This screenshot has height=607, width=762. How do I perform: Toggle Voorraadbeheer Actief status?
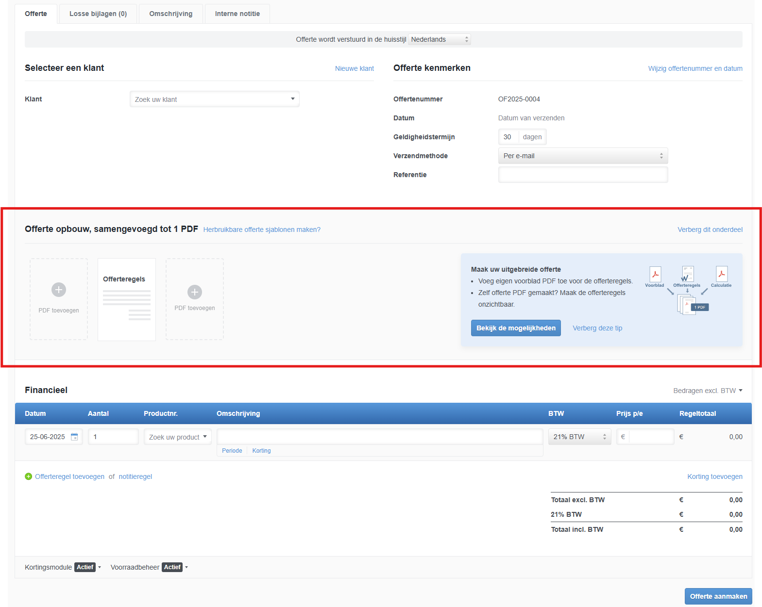172,567
